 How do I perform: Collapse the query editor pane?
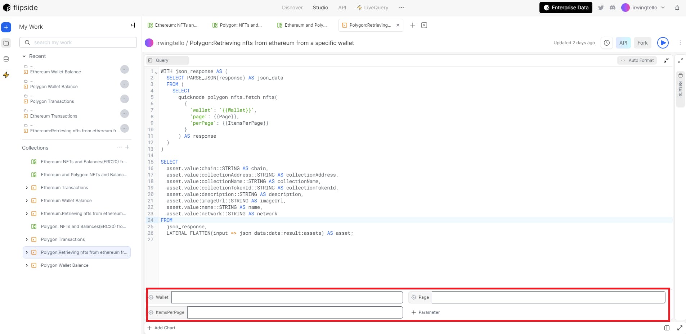666,60
